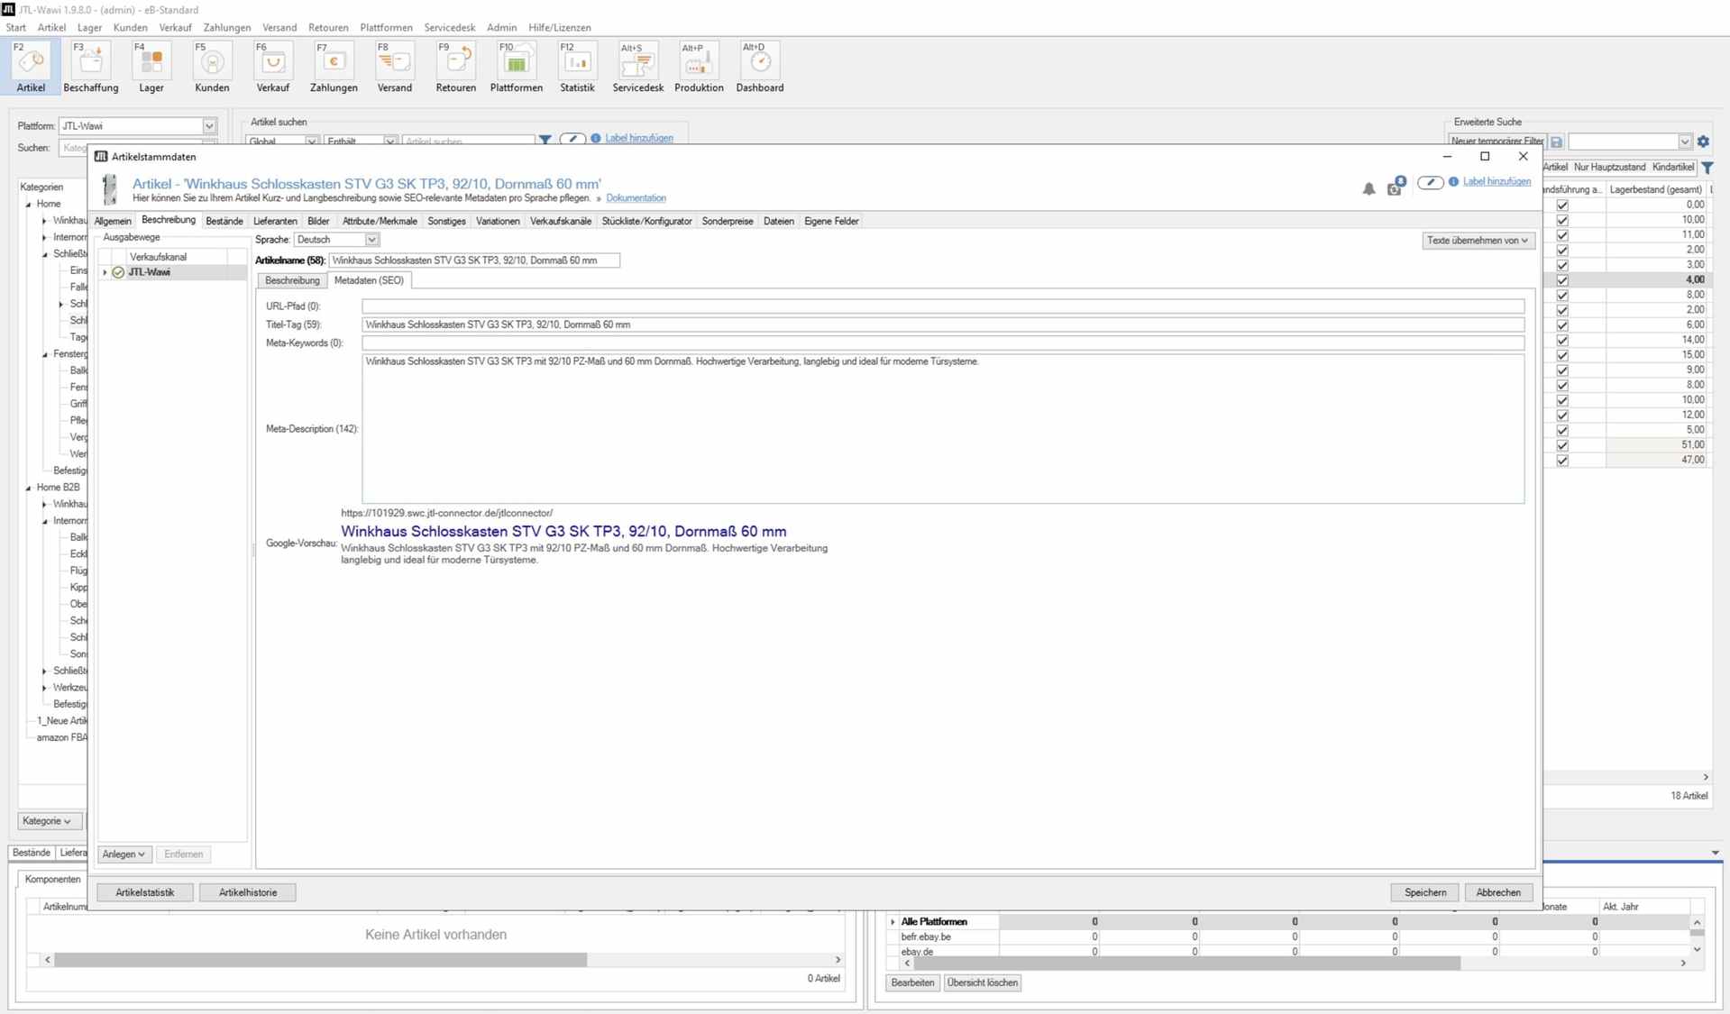The image size is (1730, 1014).
Task: Switch to the Lieferanten tab in Artikelstammdaten
Action: (x=275, y=221)
